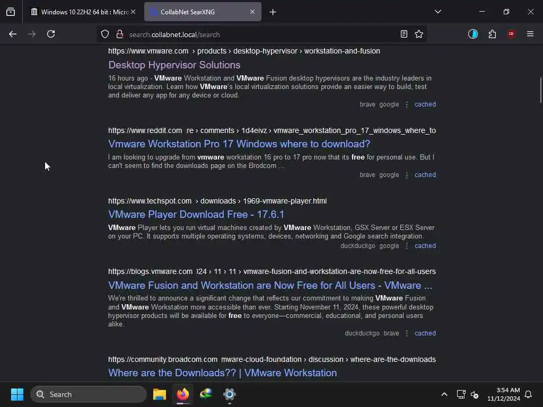This screenshot has height=407, width=543.
Task: Expand more options for the Techspot result
Action: [407, 246]
